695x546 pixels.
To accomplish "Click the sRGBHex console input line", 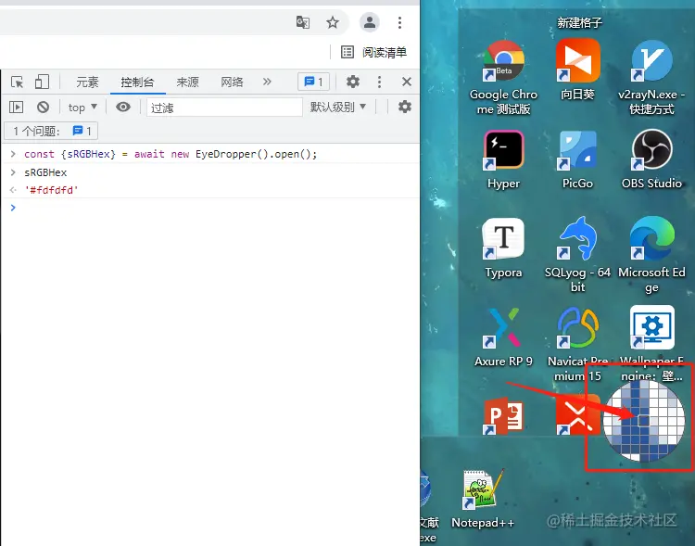I will [45, 172].
